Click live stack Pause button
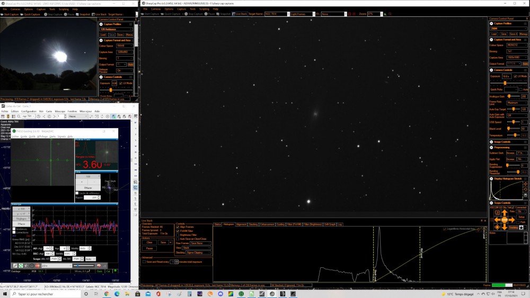Image resolution: width=530 pixels, height=298 pixels. pyautogui.click(x=149, y=248)
